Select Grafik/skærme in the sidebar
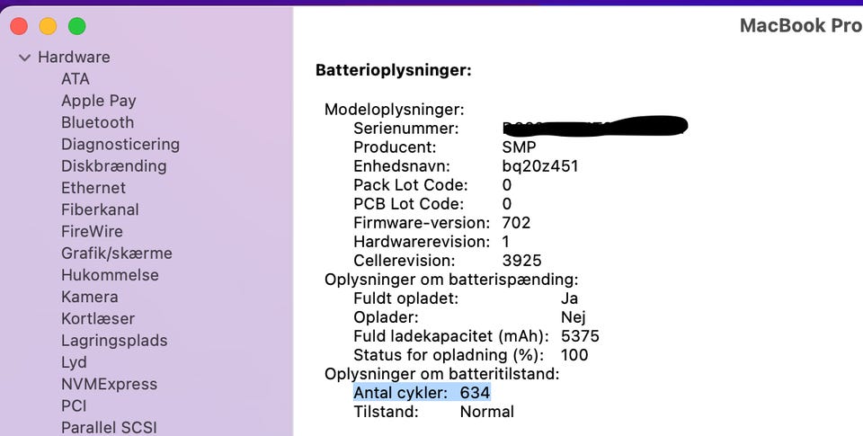This screenshot has height=436, width=863. [x=116, y=254]
